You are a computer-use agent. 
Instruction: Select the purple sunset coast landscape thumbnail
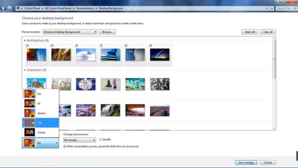(86, 110)
